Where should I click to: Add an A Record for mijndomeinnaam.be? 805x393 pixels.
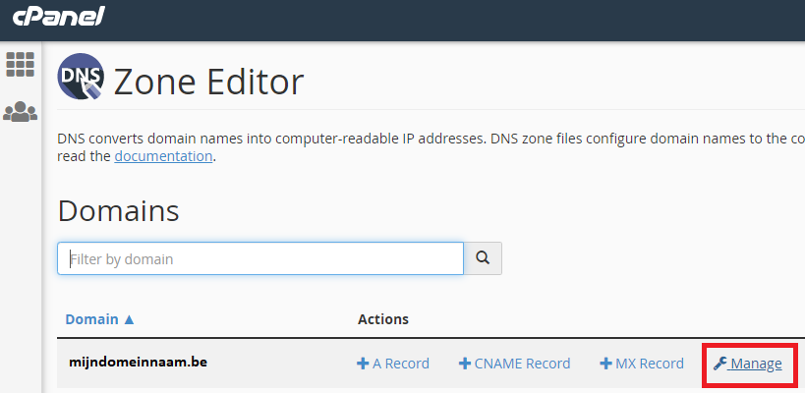pos(393,364)
